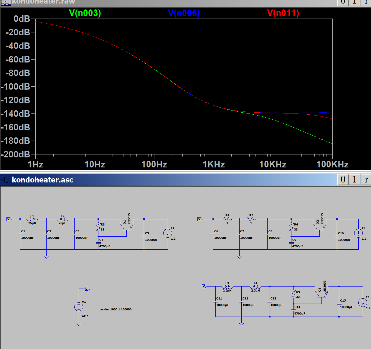Click the ground symbol below source V1
Viewport: 371px width, 349px height.
[79, 324]
